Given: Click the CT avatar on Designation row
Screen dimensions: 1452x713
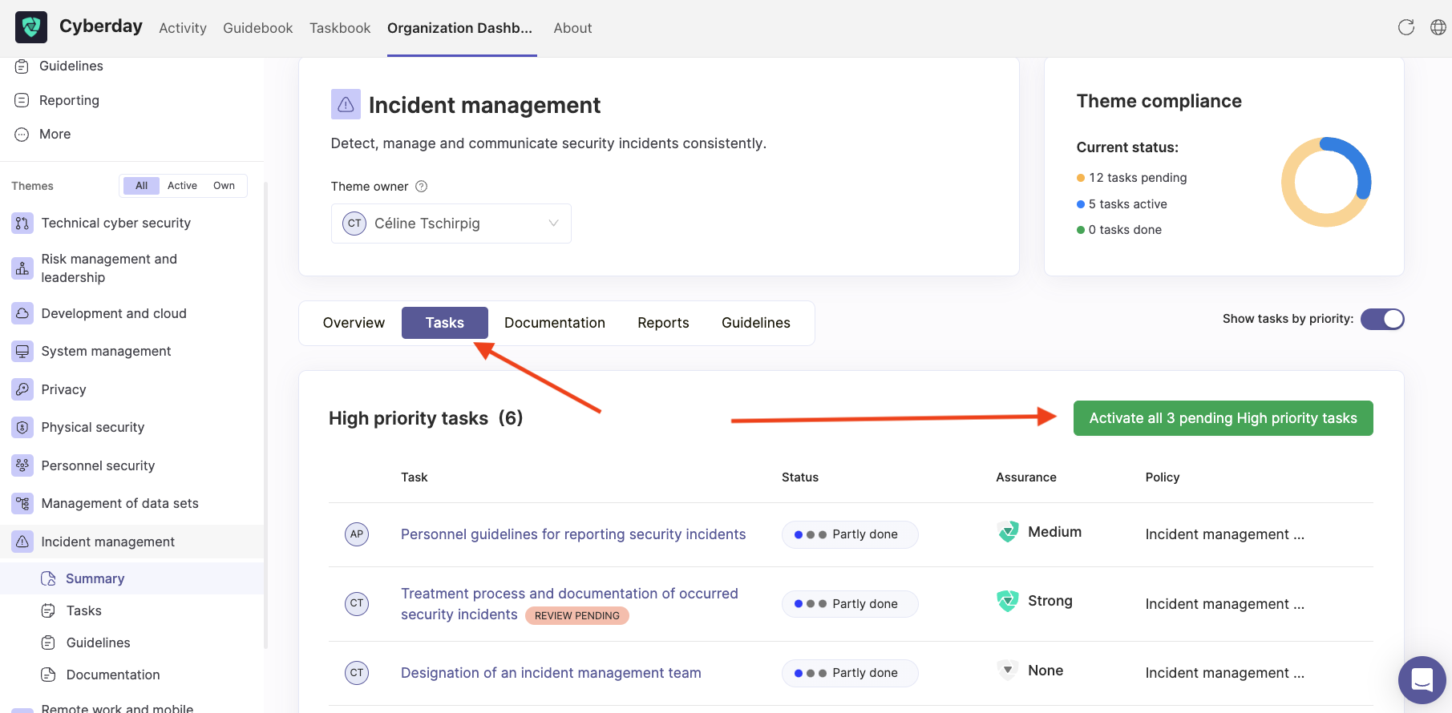Looking at the screenshot, I should coord(357,673).
